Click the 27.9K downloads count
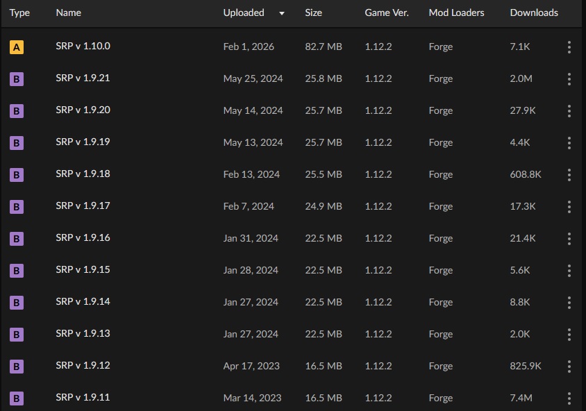This screenshot has height=411, width=586. point(522,110)
